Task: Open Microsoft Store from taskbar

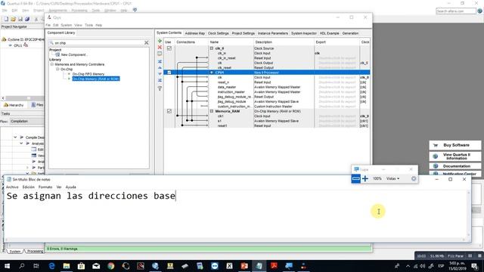Action: 81,266
